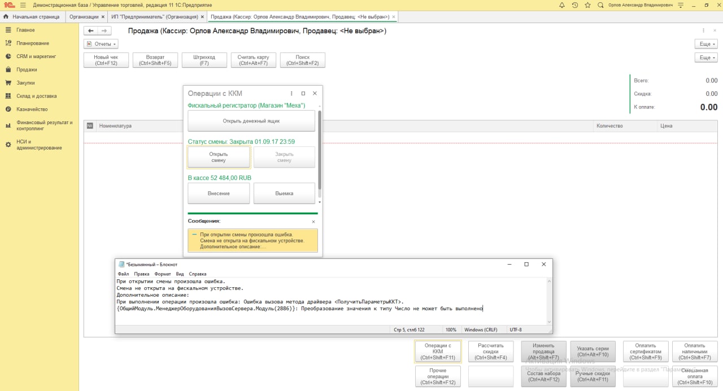Click Выемка button
The height and width of the screenshot is (391, 723).
coord(284,194)
